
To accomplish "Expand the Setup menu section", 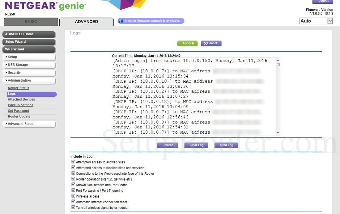I will tap(29, 57).
